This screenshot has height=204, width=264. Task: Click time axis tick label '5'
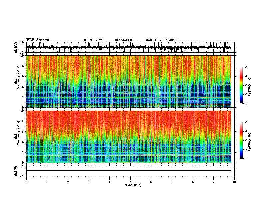click(130, 182)
